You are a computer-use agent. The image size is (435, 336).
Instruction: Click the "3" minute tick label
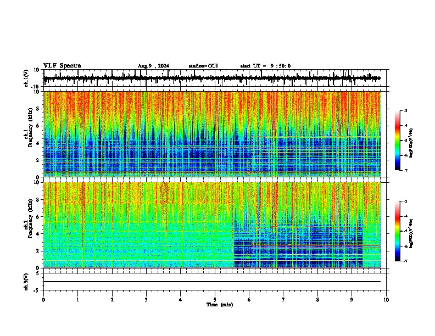click(x=146, y=300)
